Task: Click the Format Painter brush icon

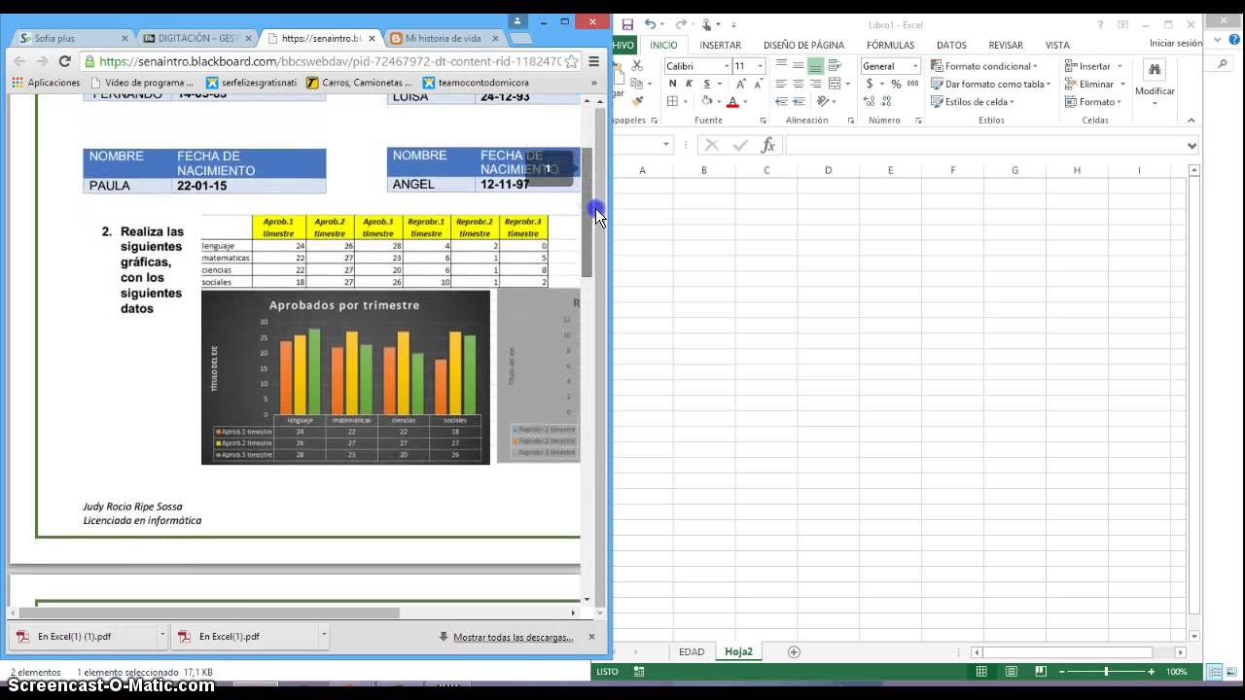Action: (x=637, y=101)
